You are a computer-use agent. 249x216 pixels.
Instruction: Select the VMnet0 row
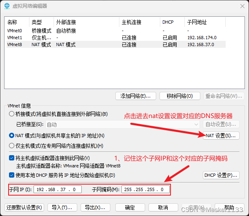116,31
